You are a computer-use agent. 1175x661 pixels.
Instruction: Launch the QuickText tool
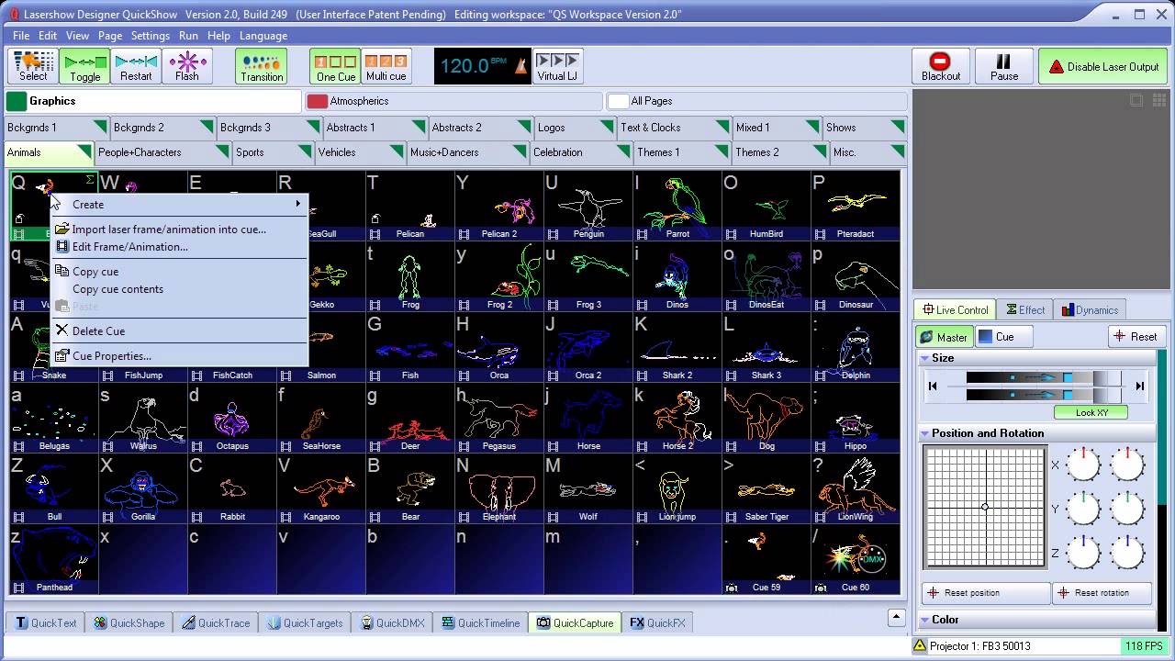[x=46, y=622]
